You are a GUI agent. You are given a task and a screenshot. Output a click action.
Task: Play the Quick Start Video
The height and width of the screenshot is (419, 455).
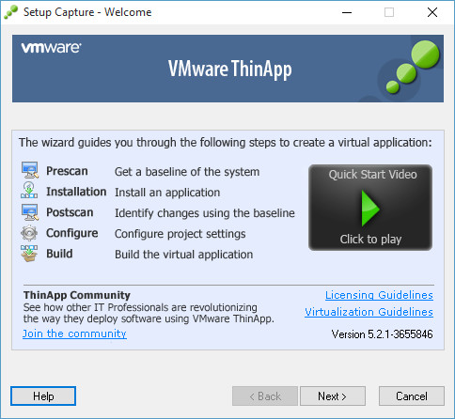pos(370,208)
